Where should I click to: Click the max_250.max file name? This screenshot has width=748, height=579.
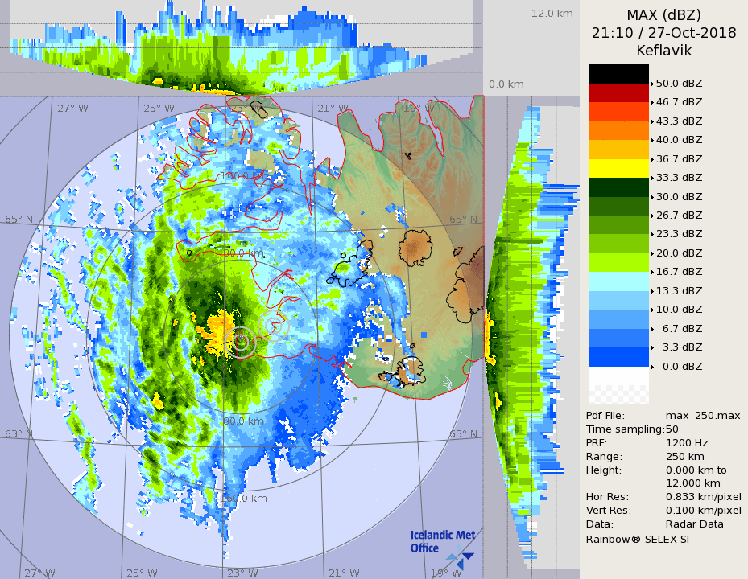pos(703,415)
